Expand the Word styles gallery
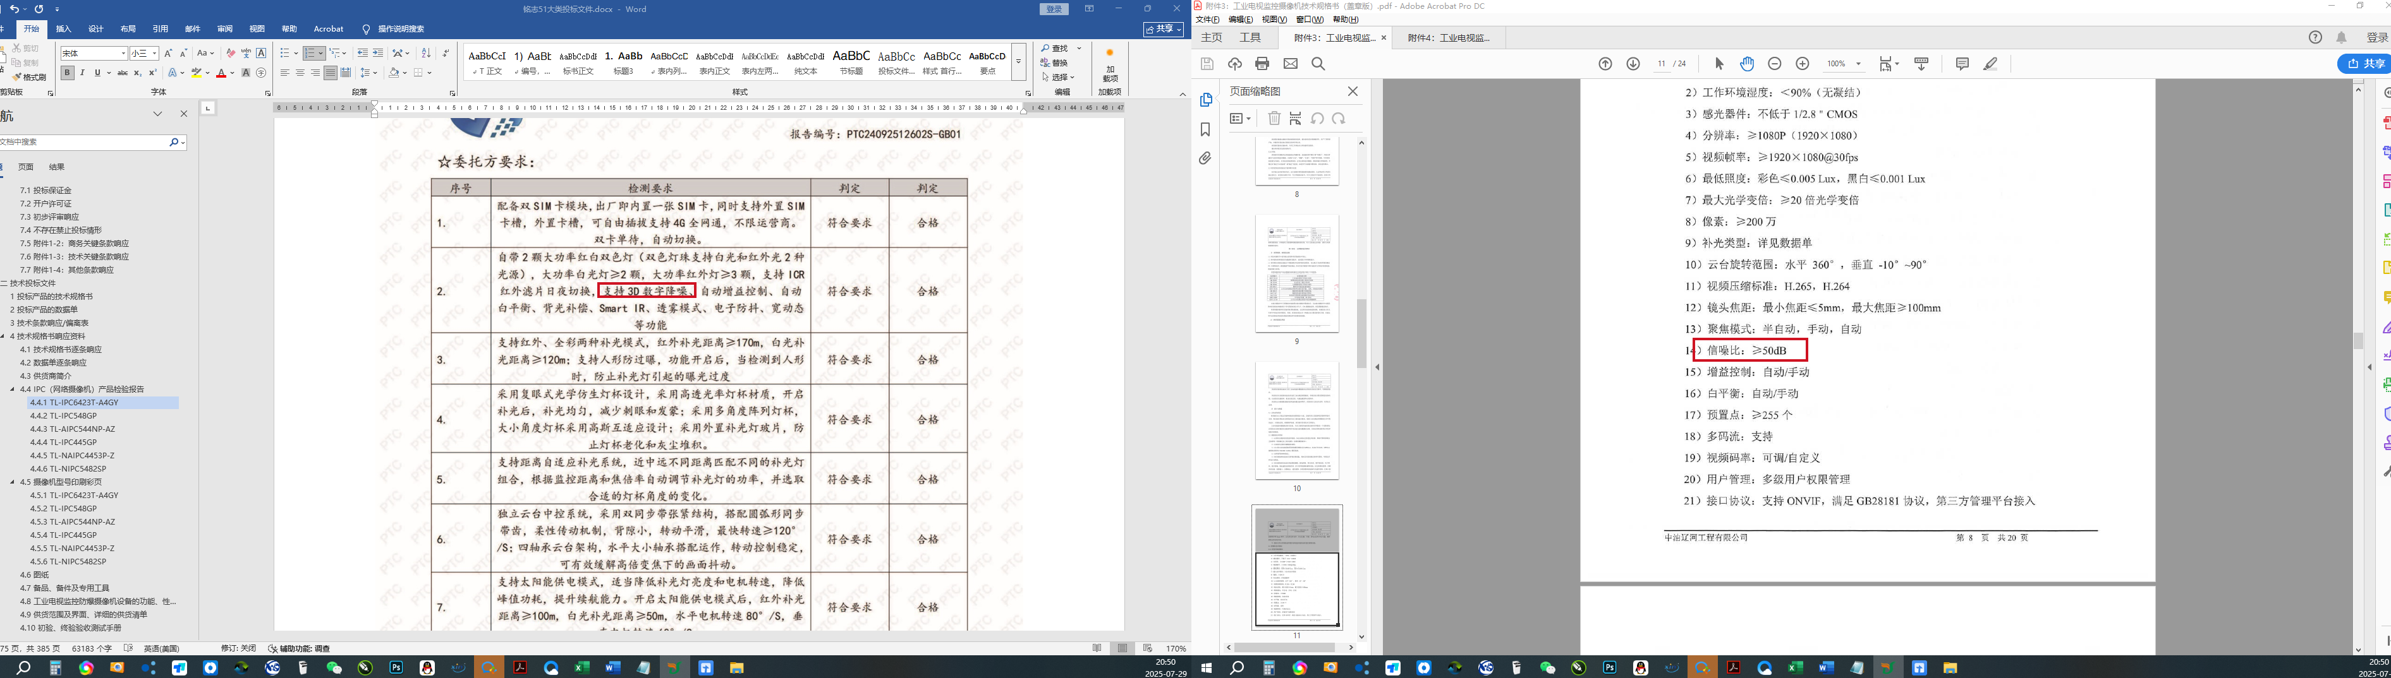This screenshot has height=678, width=2391. pos(1018,62)
